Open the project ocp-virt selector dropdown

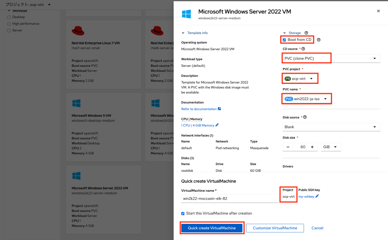tap(28, 5)
